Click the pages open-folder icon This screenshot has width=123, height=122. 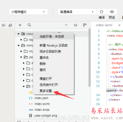[x=26, y=57]
